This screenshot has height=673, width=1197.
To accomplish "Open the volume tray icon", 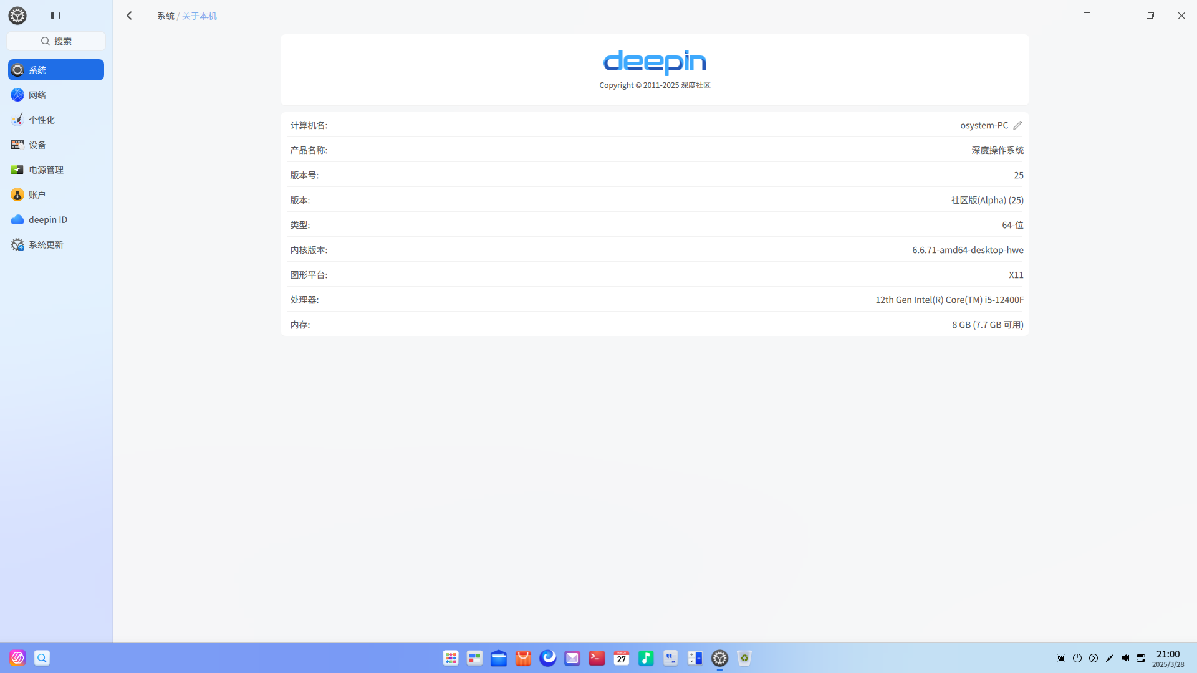I will (x=1125, y=658).
